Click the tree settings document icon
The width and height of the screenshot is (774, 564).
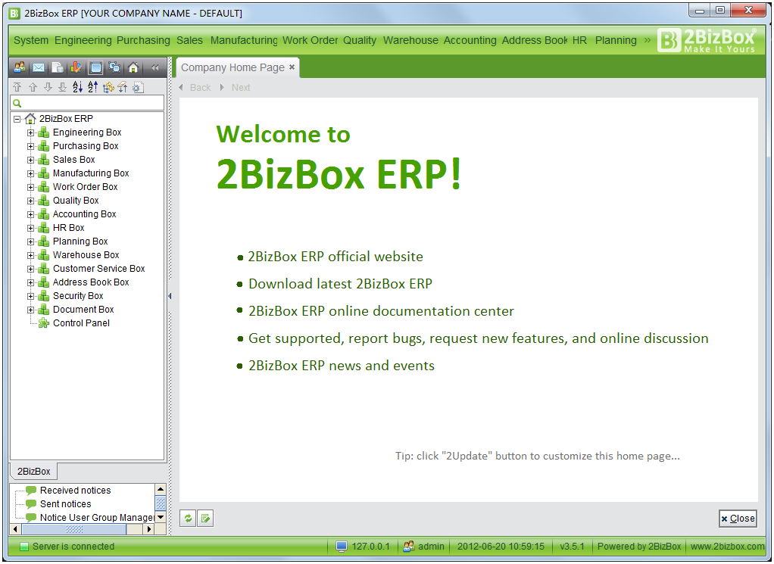[x=138, y=87]
